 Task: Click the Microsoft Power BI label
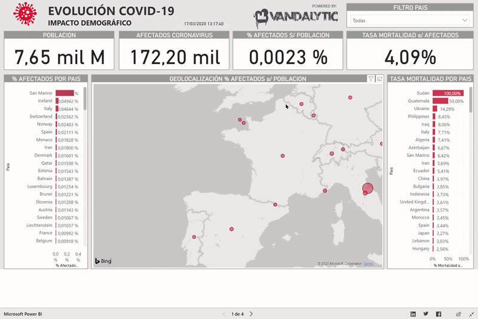click(23, 314)
